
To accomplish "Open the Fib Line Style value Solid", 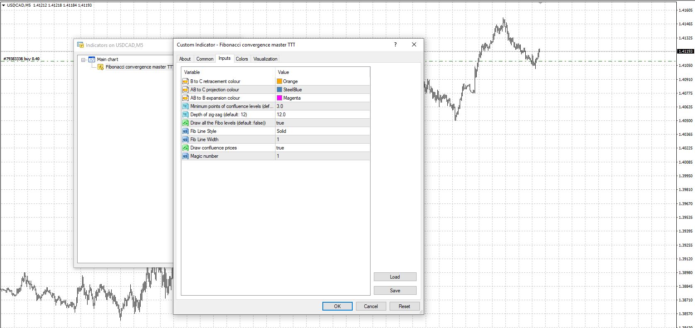I will click(322, 131).
